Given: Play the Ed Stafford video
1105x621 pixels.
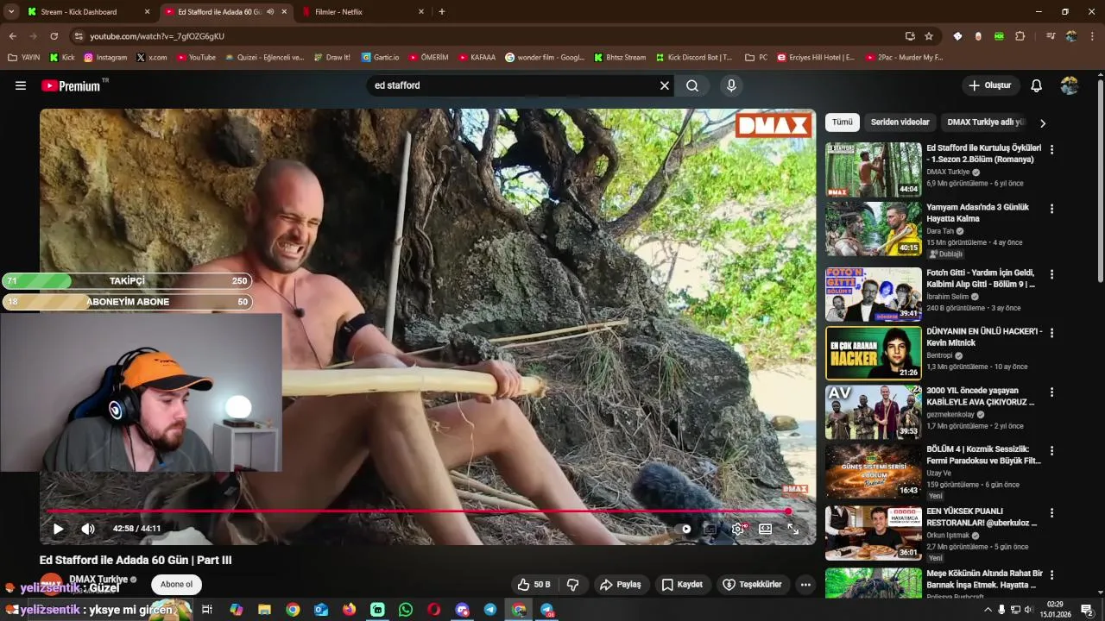Looking at the screenshot, I should [x=58, y=529].
